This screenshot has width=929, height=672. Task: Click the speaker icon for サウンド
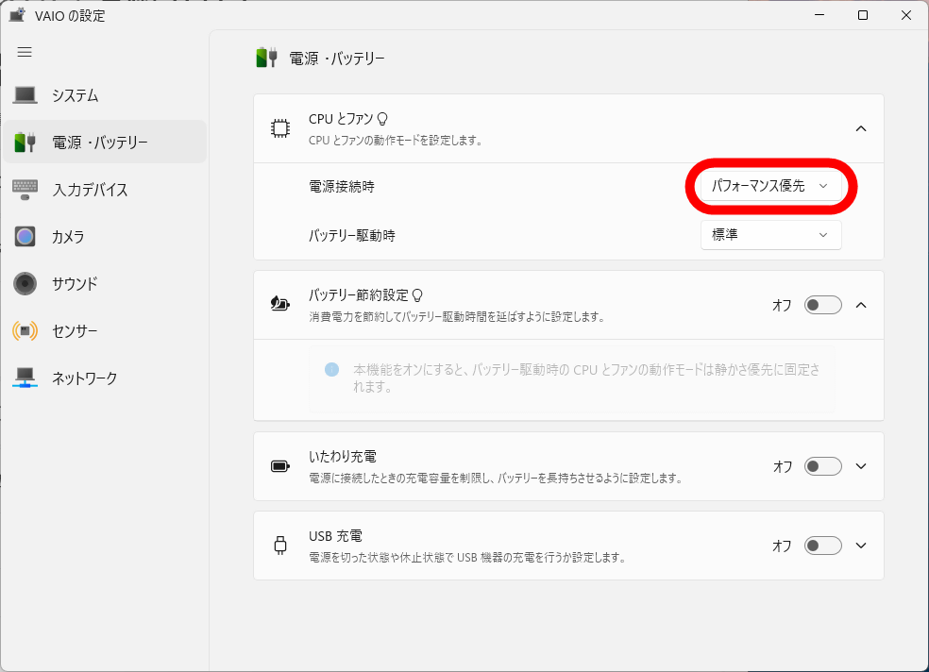[25, 283]
